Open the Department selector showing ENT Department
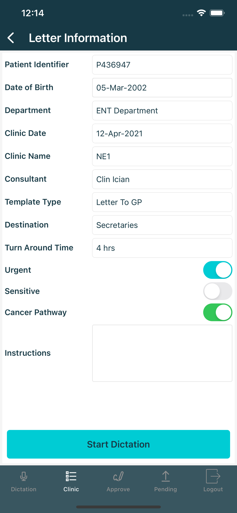 [x=162, y=111]
